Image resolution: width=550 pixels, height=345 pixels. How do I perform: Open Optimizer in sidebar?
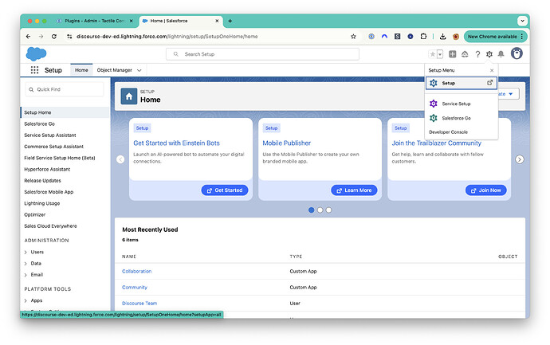pos(35,214)
